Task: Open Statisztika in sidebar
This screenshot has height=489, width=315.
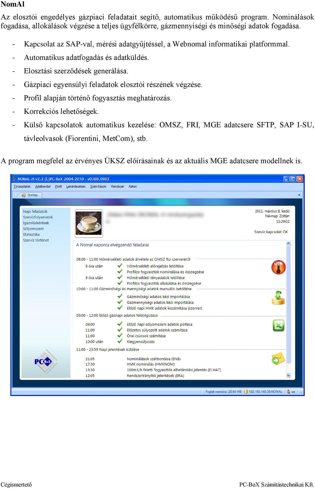Action: (x=31, y=234)
